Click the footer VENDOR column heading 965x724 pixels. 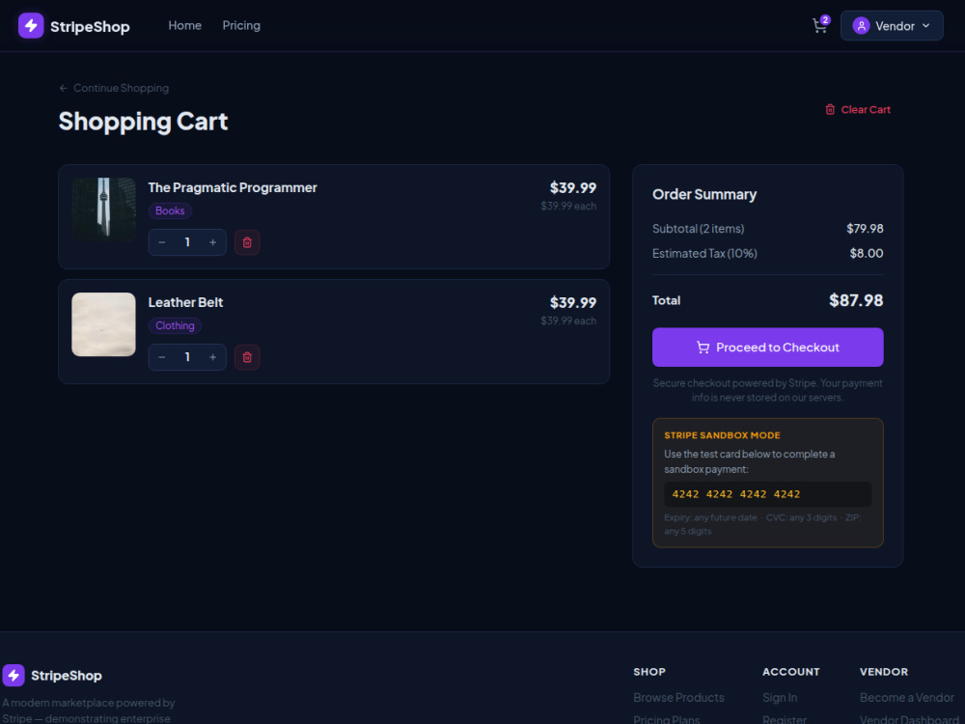(x=884, y=672)
